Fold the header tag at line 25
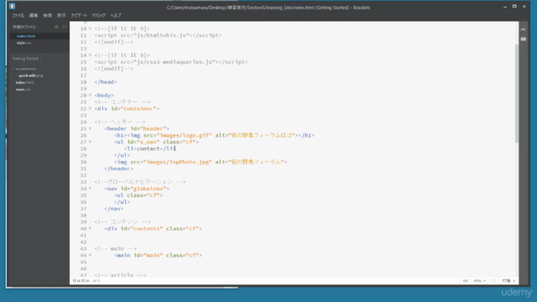The height and width of the screenshot is (302, 537). click(x=90, y=128)
